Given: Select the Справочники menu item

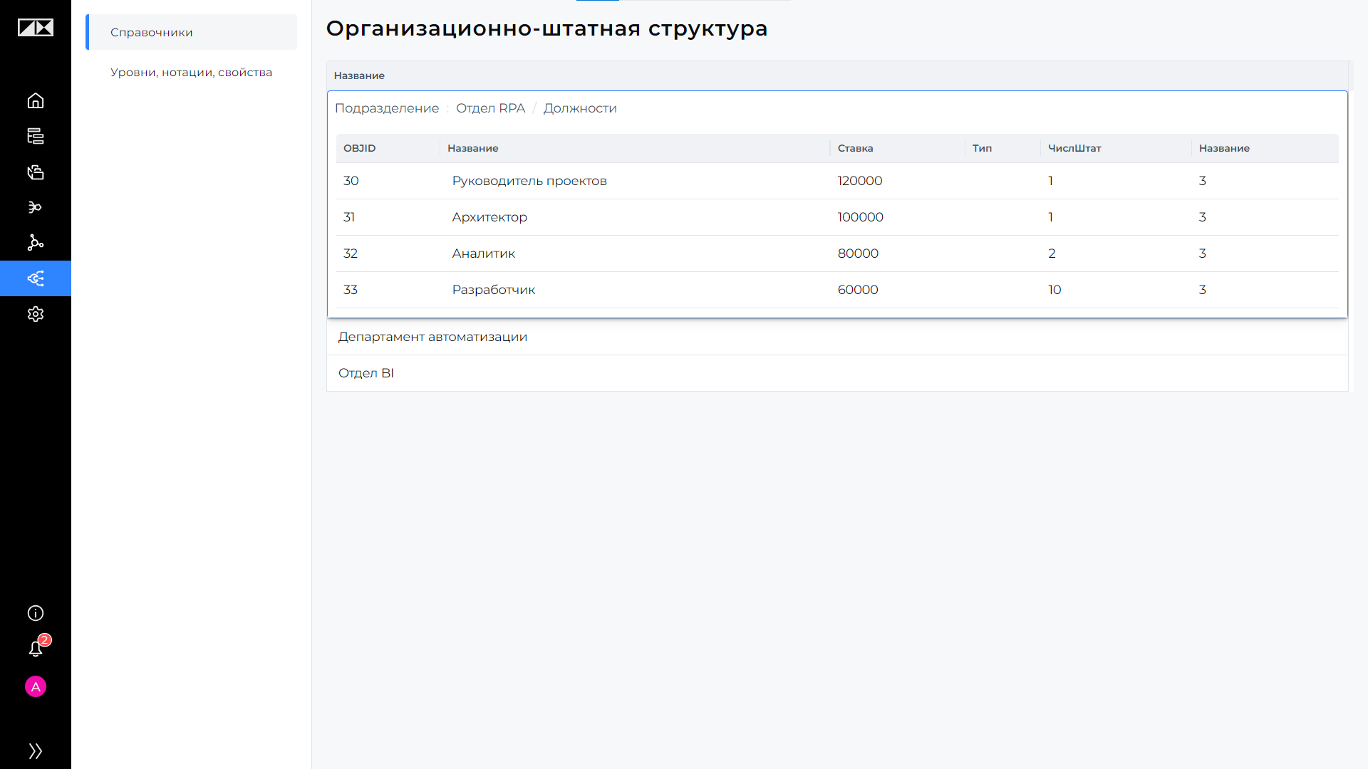Looking at the screenshot, I should click(191, 32).
